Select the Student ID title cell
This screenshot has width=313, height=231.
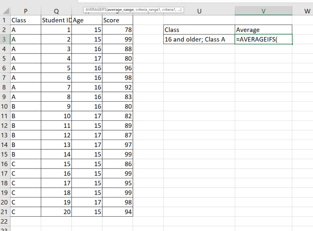coord(56,20)
